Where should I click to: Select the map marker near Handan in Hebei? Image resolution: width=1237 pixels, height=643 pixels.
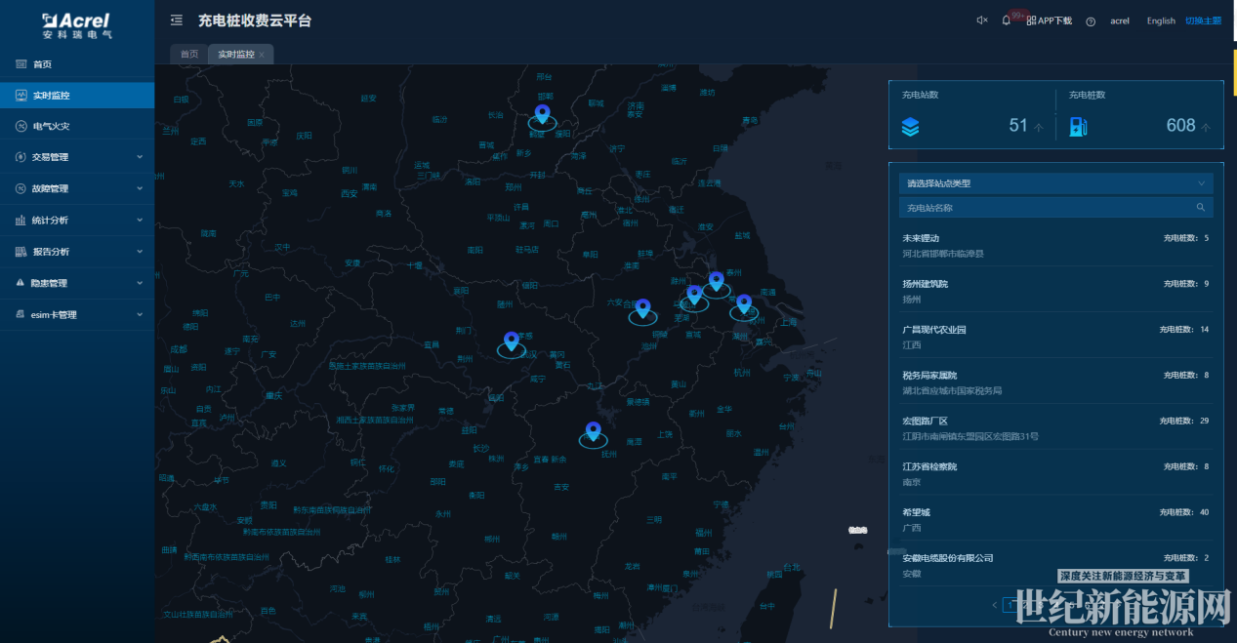542,115
